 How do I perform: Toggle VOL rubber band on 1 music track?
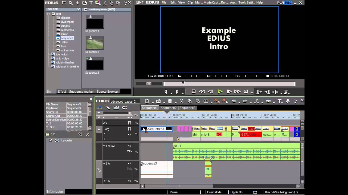[129, 151]
